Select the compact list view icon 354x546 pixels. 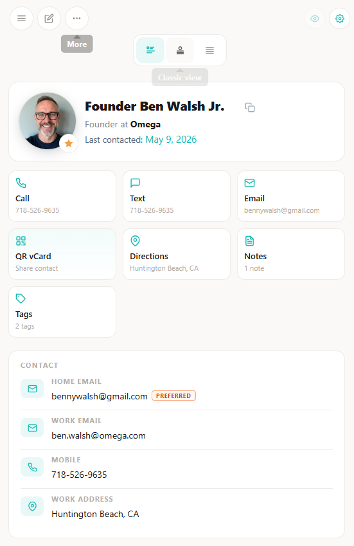coord(209,50)
